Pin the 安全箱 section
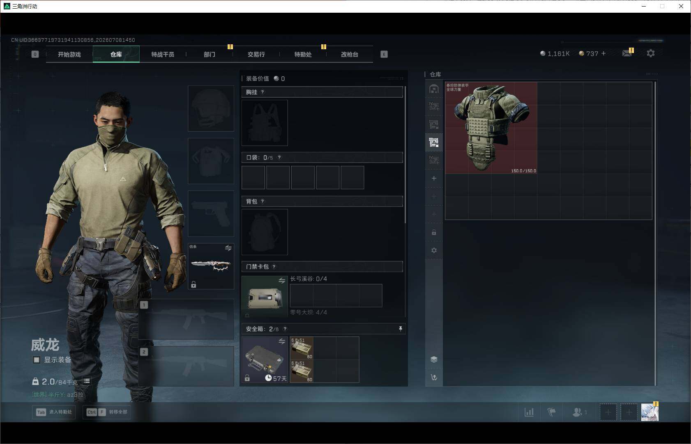The image size is (691, 444). point(401,329)
